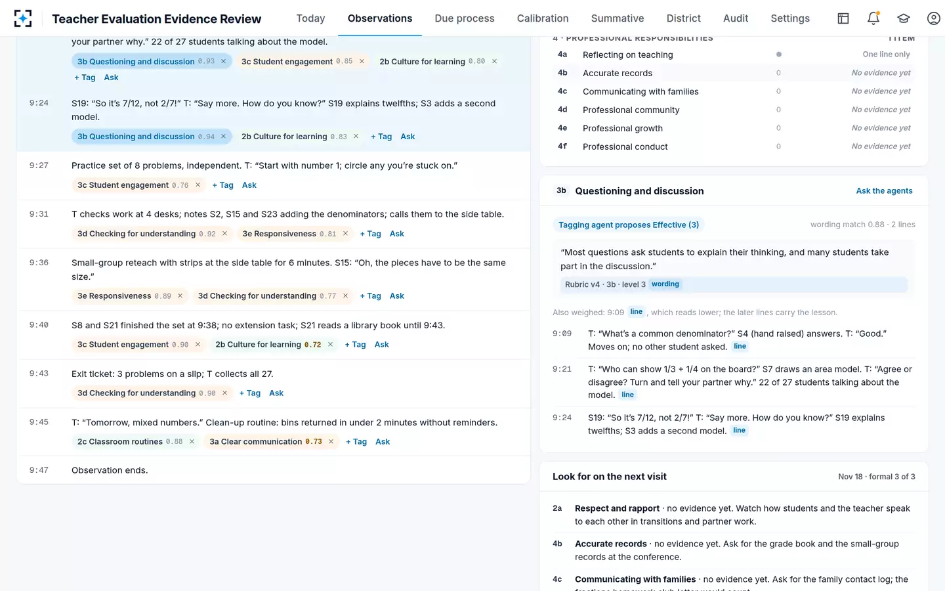Open the 2a Respect and rapport next-visit item
This screenshot has height=591, width=945.
click(x=734, y=515)
